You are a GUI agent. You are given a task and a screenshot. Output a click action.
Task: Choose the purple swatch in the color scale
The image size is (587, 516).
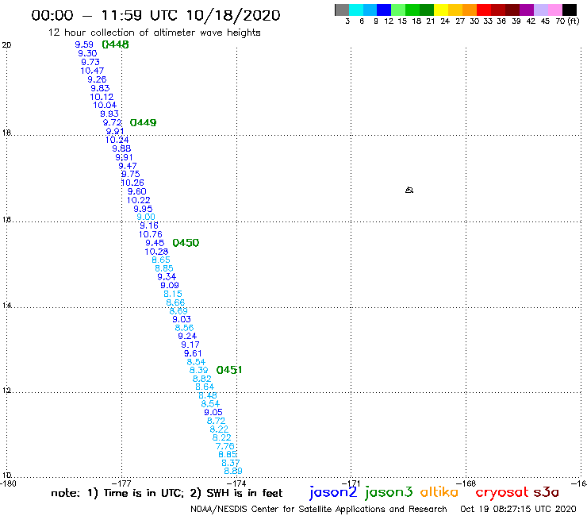[x=527, y=10]
